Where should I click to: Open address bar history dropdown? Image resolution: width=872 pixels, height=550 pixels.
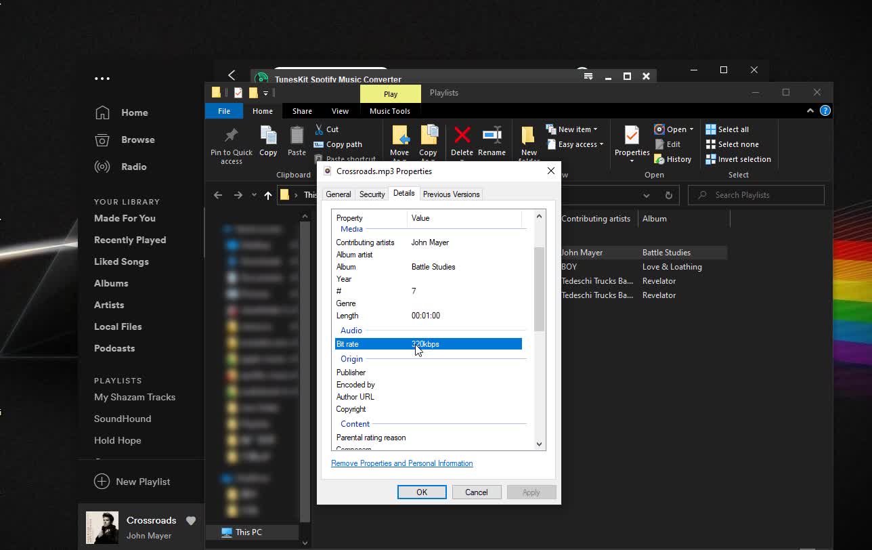(647, 195)
